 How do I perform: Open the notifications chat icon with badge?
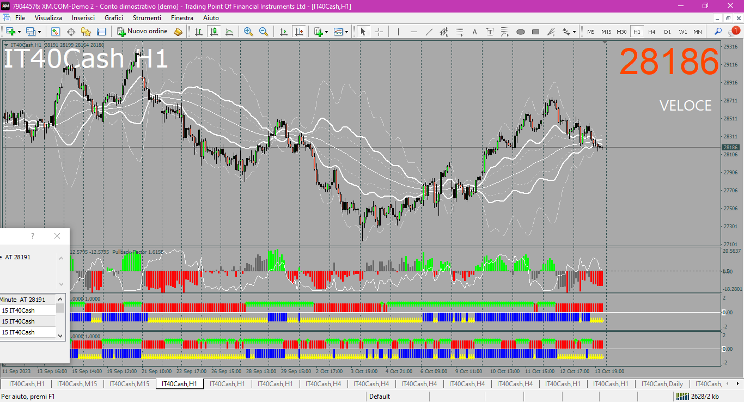[734, 32]
